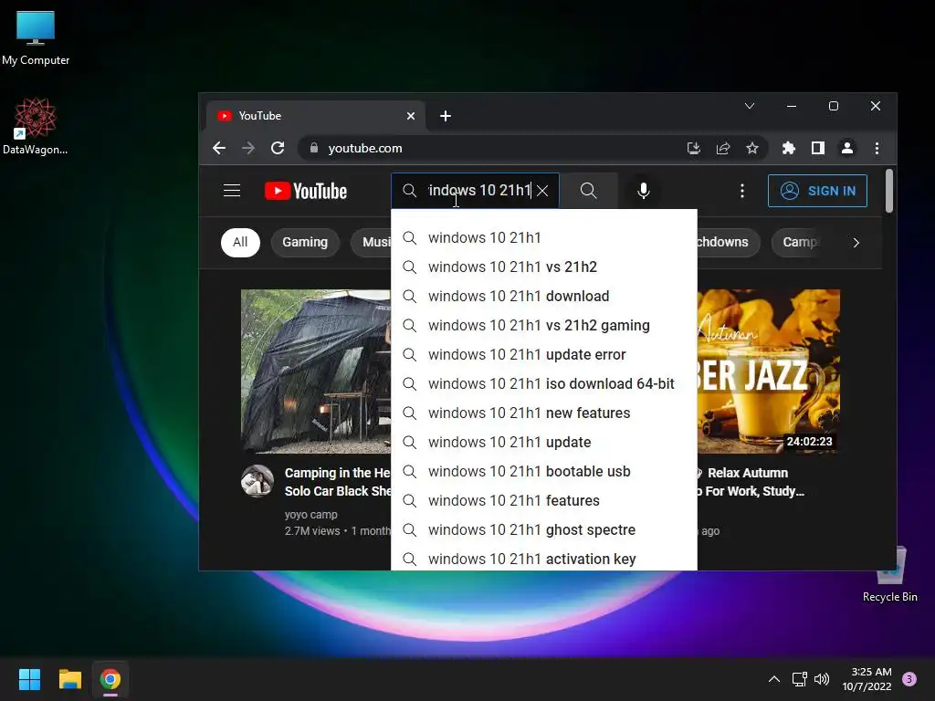Open Chrome three-dot menu
Screen dimensions: 935x701
tap(877, 148)
